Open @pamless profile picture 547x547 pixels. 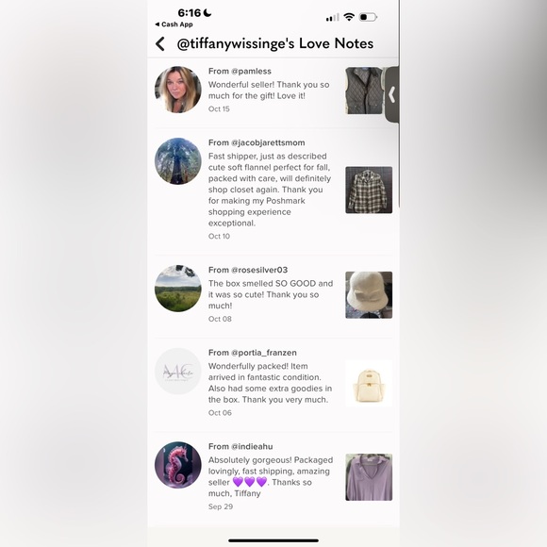point(178,90)
